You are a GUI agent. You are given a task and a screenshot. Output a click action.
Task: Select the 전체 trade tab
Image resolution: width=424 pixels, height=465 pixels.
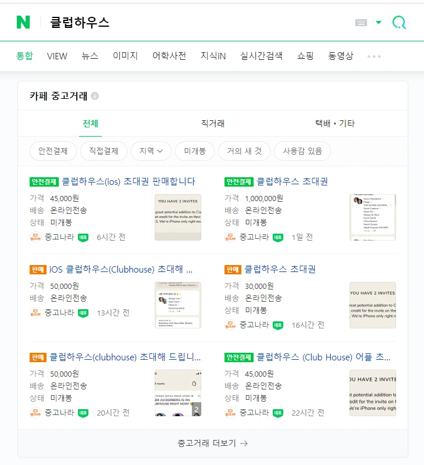pos(91,123)
